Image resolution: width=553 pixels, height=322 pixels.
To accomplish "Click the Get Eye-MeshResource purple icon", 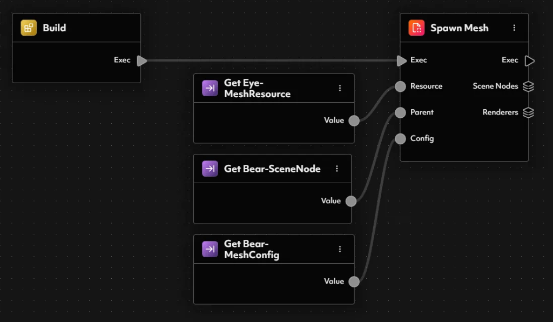I will [210, 88].
